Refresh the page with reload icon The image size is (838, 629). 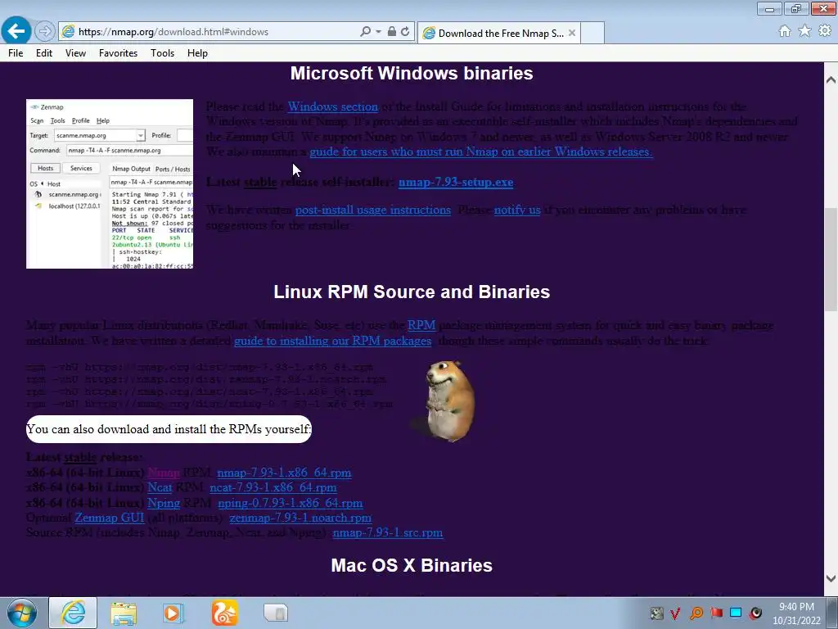(405, 32)
